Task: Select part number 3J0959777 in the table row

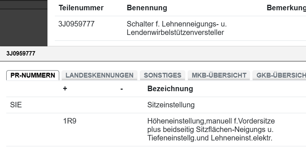Action: pyautogui.click(x=76, y=24)
